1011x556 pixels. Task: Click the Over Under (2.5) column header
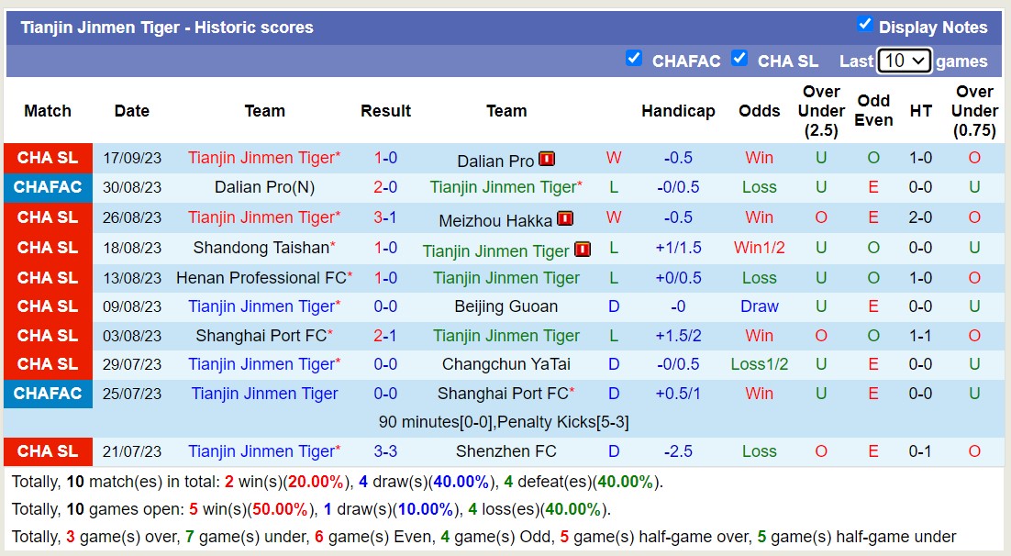point(821,111)
